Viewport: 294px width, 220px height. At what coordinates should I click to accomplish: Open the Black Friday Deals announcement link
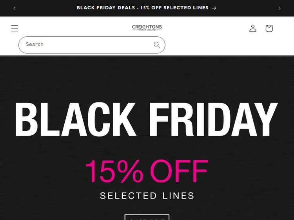pos(143,8)
